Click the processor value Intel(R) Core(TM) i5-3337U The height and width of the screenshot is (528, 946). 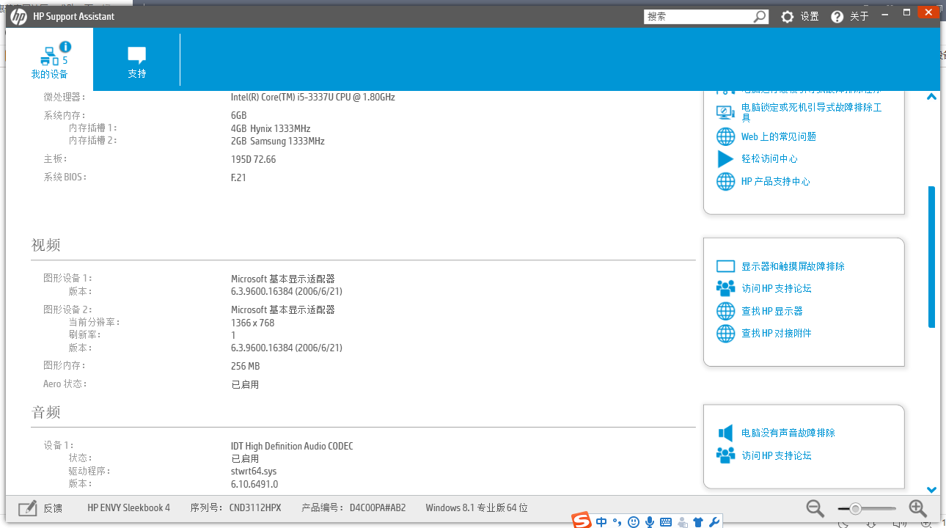pyautogui.click(x=313, y=97)
